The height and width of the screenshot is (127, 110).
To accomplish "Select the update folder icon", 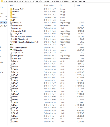I will pos(11,17).
